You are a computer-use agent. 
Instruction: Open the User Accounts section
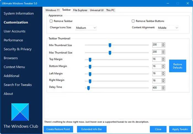15,31
